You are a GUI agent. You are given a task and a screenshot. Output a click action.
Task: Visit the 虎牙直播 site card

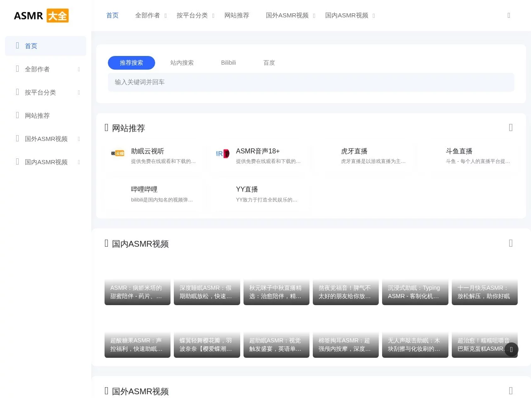[363, 155]
